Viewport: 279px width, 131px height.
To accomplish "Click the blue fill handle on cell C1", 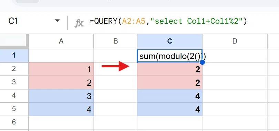I will [x=202, y=62].
